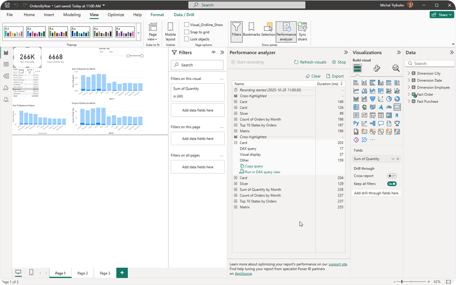The image size is (456, 285).
Task: Open the AppSource link
Action: (x=243, y=273)
